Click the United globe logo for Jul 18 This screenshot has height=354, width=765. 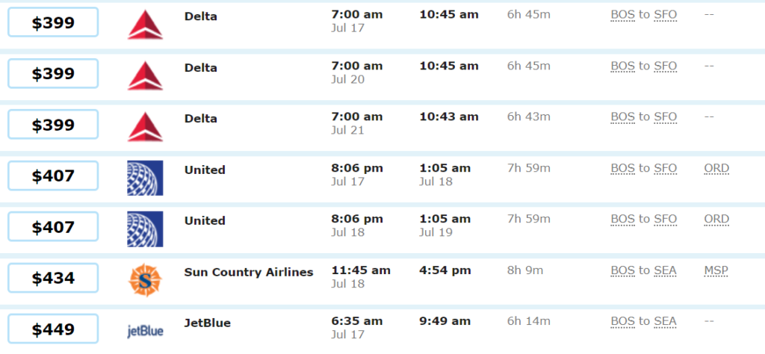pyautogui.click(x=146, y=229)
